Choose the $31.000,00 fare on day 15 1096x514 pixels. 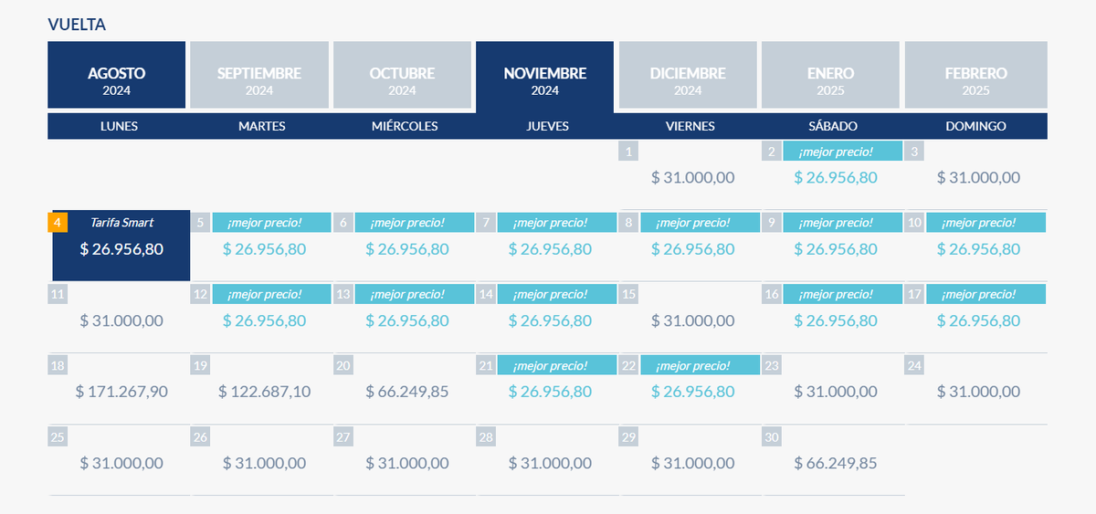pyautogui.click(x=692, y=320)
